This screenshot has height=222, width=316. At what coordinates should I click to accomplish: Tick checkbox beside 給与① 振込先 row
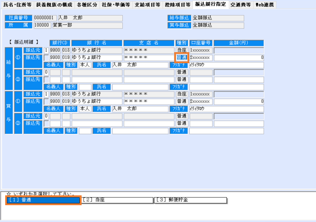tap(46, 58)
